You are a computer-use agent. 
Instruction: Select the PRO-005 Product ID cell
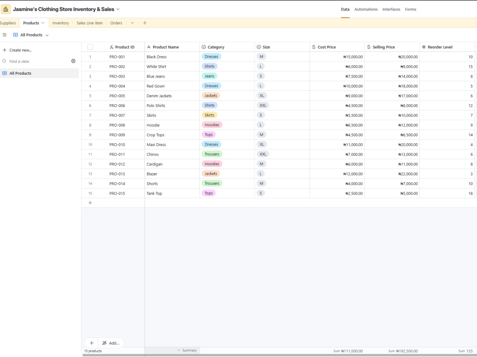pos(117,96)
